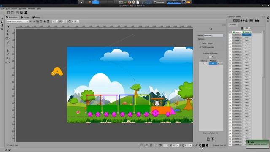Click the Save project icon
270x152 pixels.
coord(17,13)
